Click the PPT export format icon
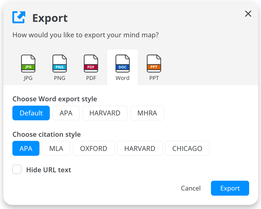The image size is (261, 209). [x=154, y=63]
